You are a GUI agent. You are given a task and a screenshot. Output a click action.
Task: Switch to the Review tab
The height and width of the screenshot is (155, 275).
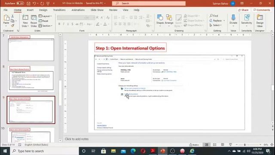pos(113,10)
